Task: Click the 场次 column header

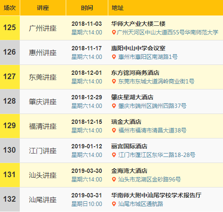Action: [x=10, y=8]
